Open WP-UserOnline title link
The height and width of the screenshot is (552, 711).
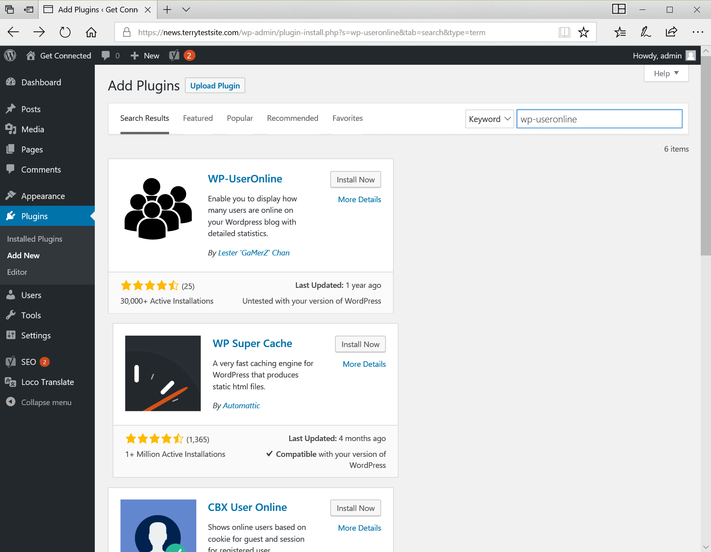coord(245,179)
